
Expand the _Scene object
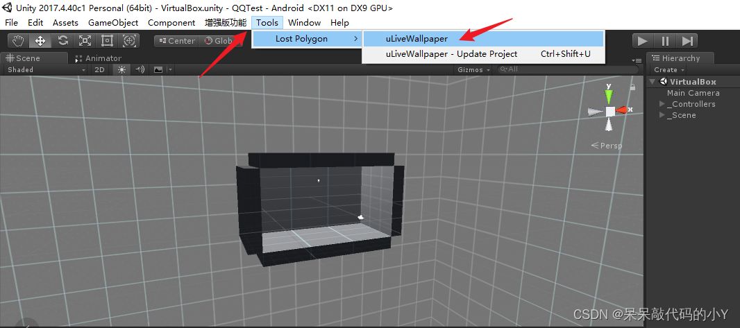662,116
